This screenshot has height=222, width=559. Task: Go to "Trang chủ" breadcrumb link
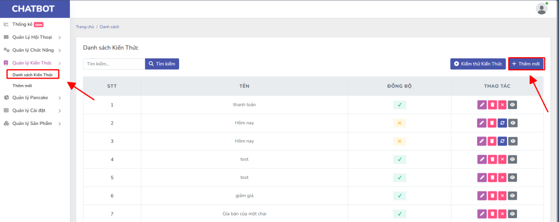click(x=85, y=27)
